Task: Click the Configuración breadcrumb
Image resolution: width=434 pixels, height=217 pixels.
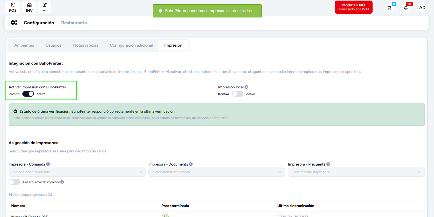Action: click(39, 23)
